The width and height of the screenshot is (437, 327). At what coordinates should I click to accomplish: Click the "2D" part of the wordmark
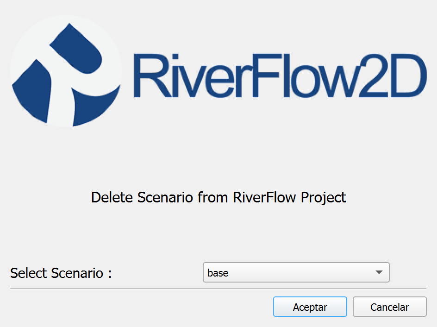tap(393, 75)
